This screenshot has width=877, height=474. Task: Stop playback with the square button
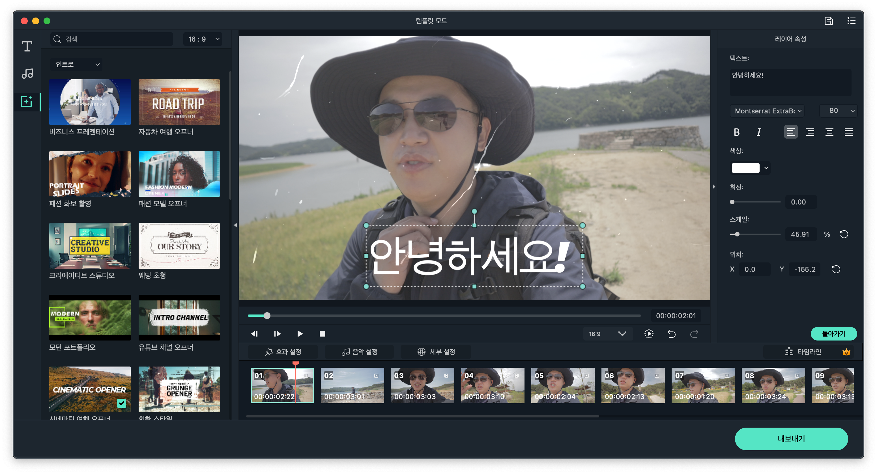pos(323,334)
